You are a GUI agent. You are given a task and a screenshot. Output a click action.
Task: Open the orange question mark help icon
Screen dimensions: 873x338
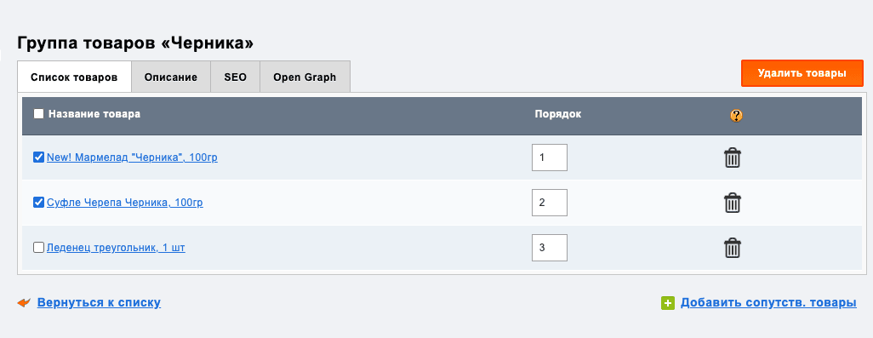point(736,115)
